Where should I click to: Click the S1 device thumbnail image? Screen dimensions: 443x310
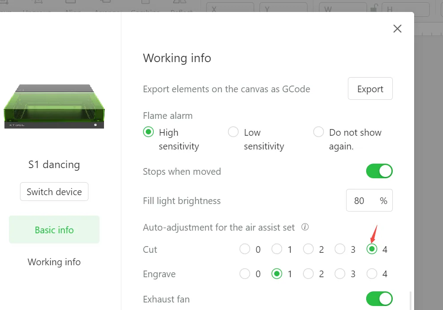pyautogui.click(x=54, y=106)
